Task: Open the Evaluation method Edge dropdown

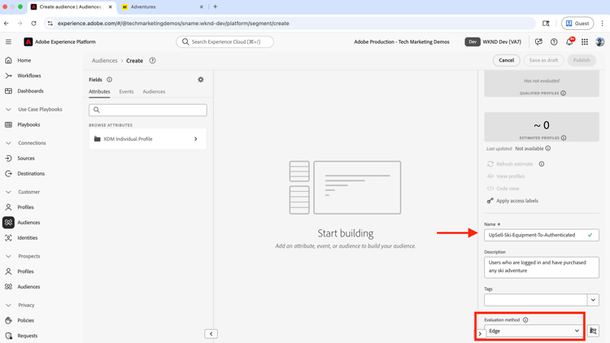Action: pyautogui.click(x=534, y=331)
